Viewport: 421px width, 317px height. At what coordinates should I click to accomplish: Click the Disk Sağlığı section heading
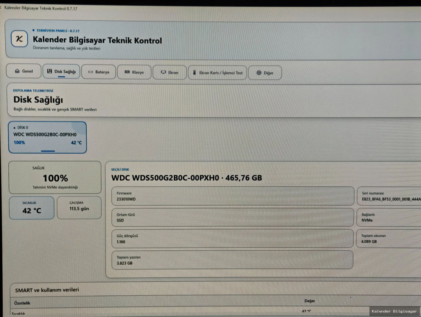tap(38, 100)
